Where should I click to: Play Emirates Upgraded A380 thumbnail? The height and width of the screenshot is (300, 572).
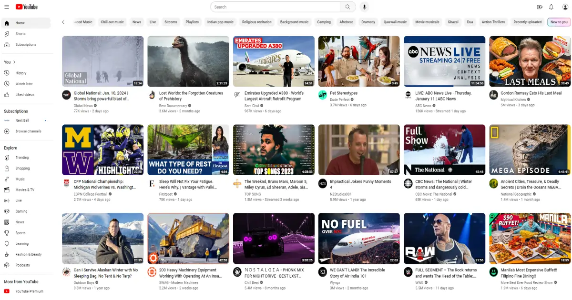pyautogui.click(x=274, y=61)
